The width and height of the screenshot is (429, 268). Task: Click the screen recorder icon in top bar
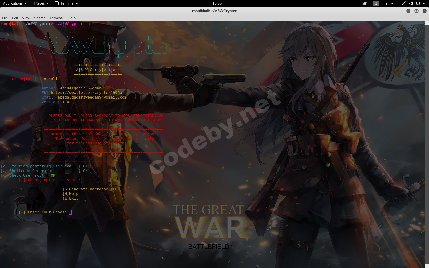[x=365, y=3]
